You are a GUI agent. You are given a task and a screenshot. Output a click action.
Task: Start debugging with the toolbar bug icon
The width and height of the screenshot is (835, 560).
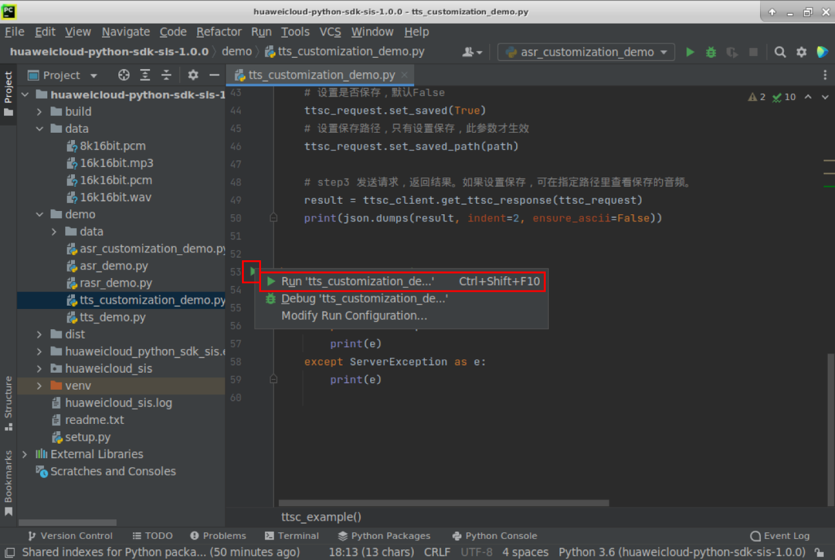tap(711, 52)
